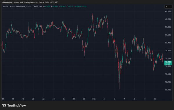The width and height of the screenshot is (174, 110).
Task: Click the 58.60% price axis label
Action: click(x=168, y=74)
